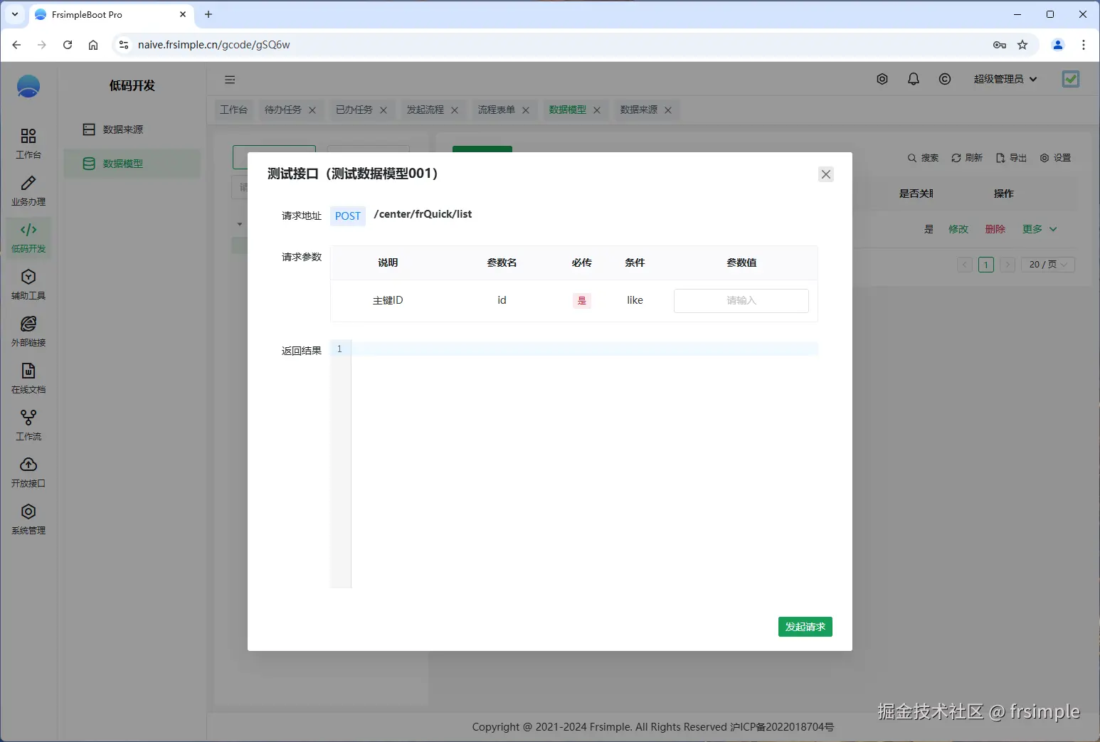The width and height of the screenshot is (1100, 742).
Task: Click the notification bell icon
Action: tap(914, 79)
